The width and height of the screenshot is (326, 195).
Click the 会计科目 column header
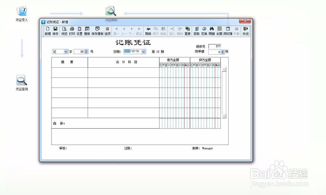(124, 62)
